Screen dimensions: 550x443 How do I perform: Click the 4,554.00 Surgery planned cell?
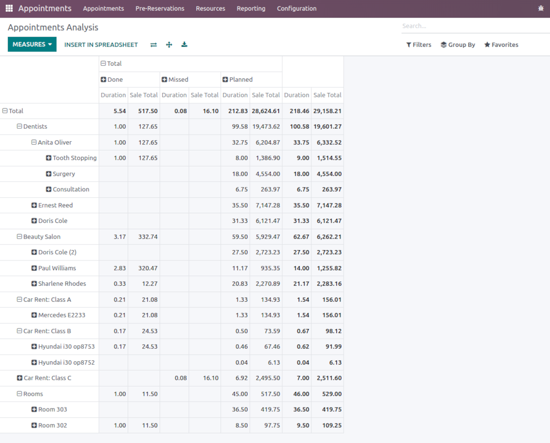pos(266,174)
